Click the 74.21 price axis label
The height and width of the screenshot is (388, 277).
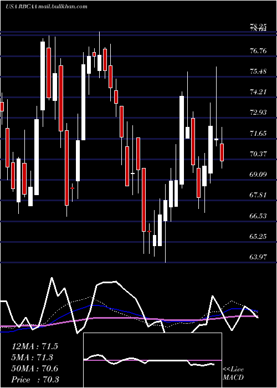coord(258,92)
